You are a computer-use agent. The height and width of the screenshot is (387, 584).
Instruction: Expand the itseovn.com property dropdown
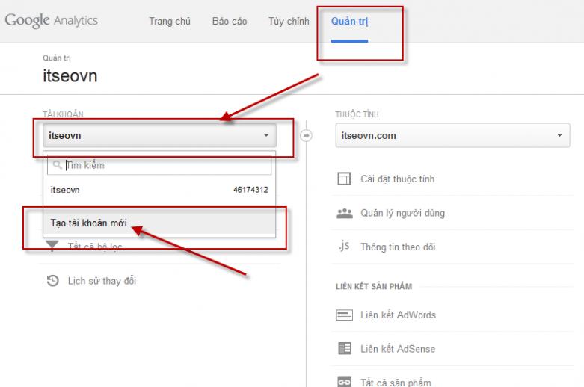[x=452, y=135]
